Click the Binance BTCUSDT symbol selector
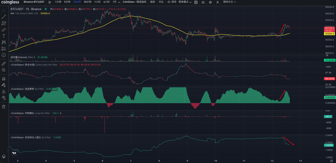Screen dimensions: 336x163 (x=32, y=2)
